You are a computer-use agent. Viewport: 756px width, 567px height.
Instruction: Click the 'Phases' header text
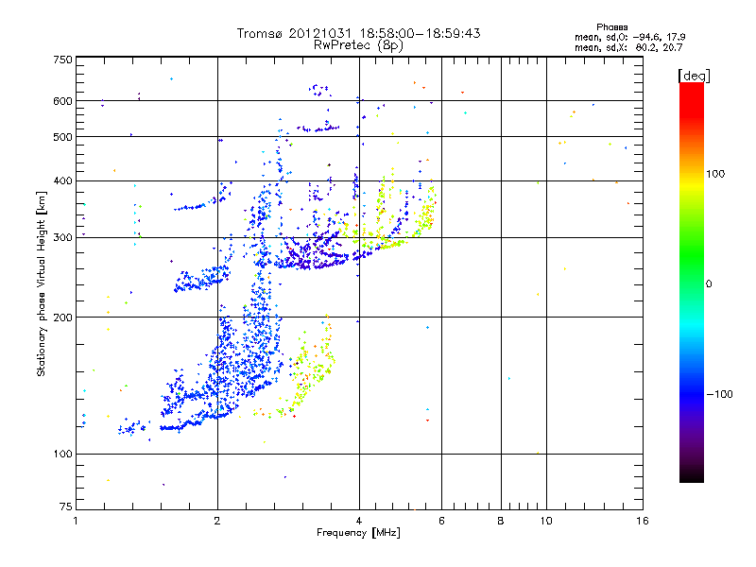(x=611, y=27)
